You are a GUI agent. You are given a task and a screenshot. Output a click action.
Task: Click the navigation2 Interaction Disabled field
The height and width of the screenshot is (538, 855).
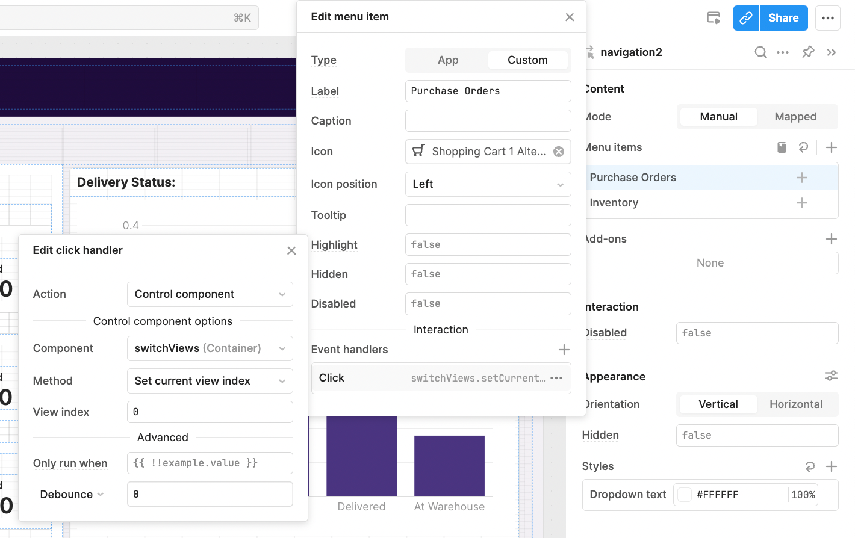click(757, 333)
